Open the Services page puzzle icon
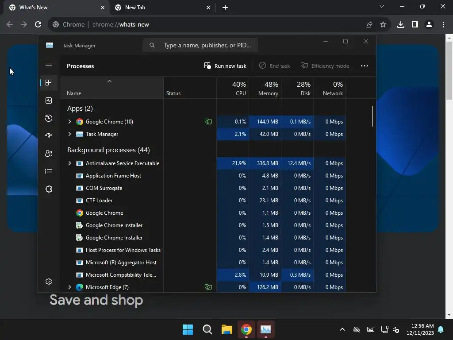 pos(49,189)
